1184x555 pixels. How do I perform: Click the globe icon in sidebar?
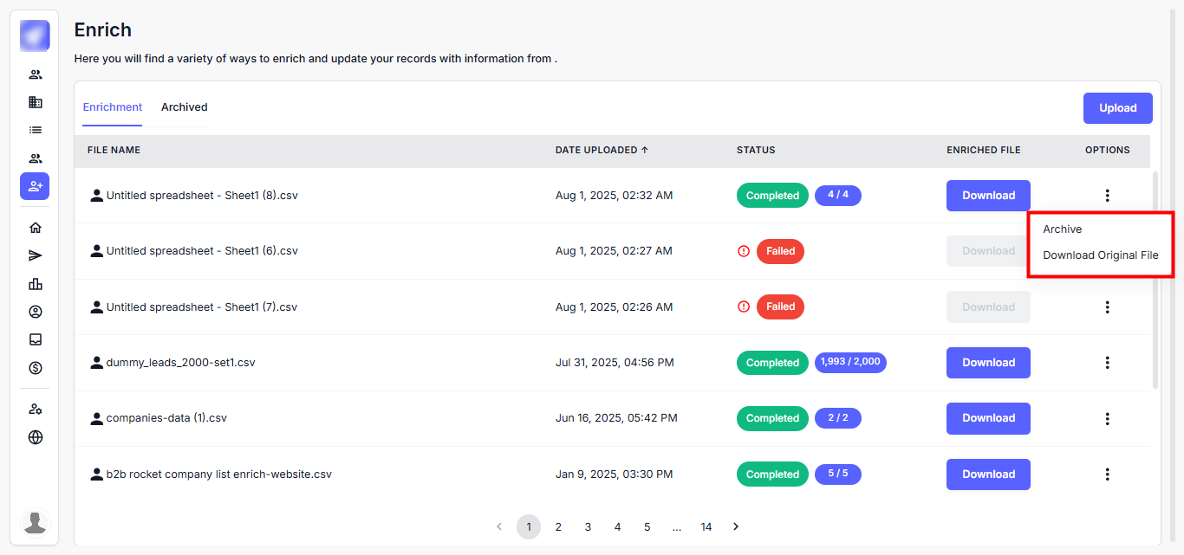(36, 437)
